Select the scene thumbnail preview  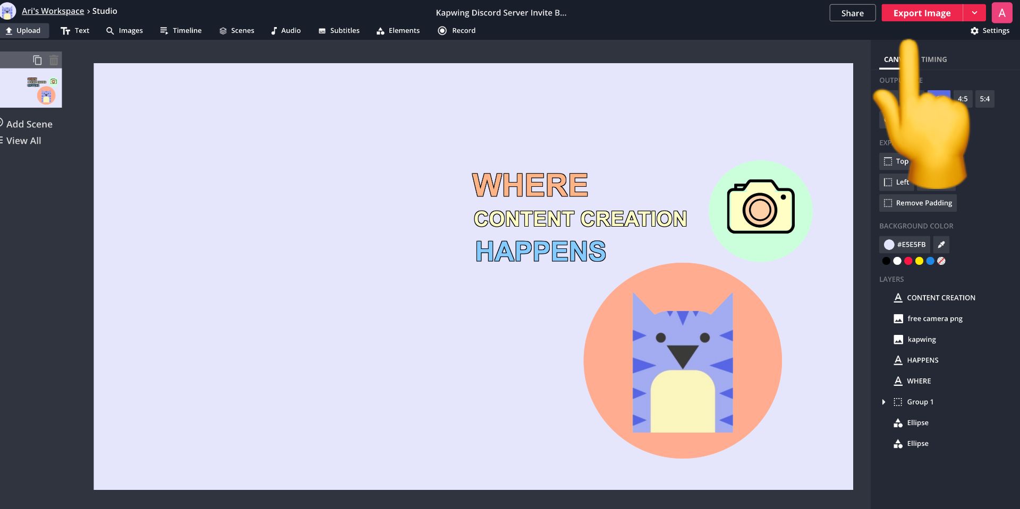[x=31, y=88]
